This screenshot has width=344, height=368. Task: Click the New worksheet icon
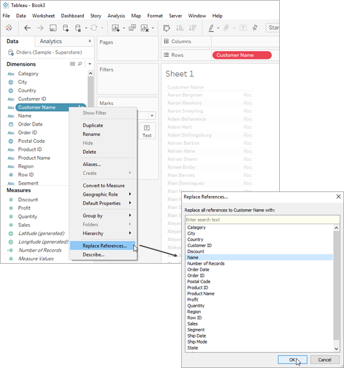pyautogui.click(x=116, y=28)
